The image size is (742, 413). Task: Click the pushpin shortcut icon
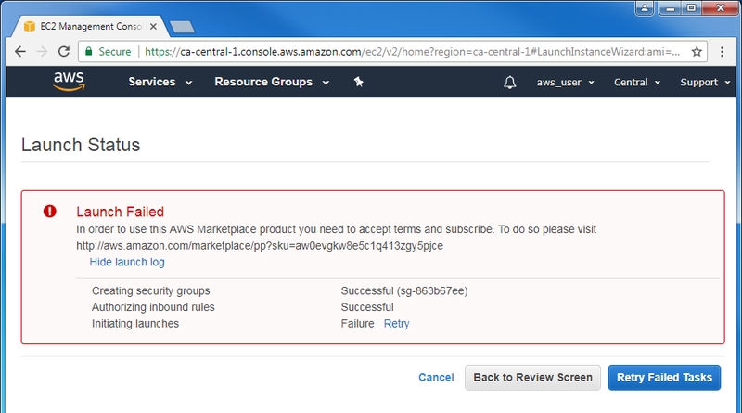(359, 83)
